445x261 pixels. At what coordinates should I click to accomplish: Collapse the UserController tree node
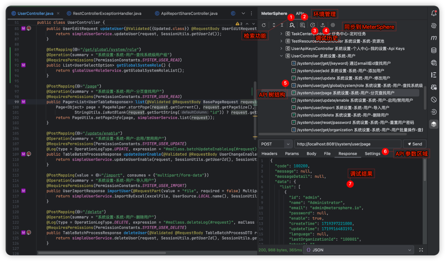[281, 56]
